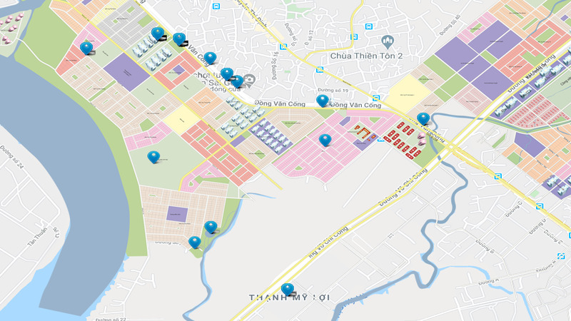Click the bus stop between purple block and red townhouses
The width and height of the screenshot is (571, 321).
click(x=380, y=139)
